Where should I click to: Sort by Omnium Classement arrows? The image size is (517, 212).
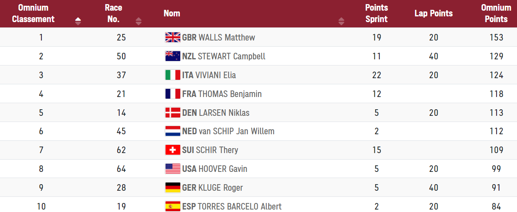(x=78, y=21)
